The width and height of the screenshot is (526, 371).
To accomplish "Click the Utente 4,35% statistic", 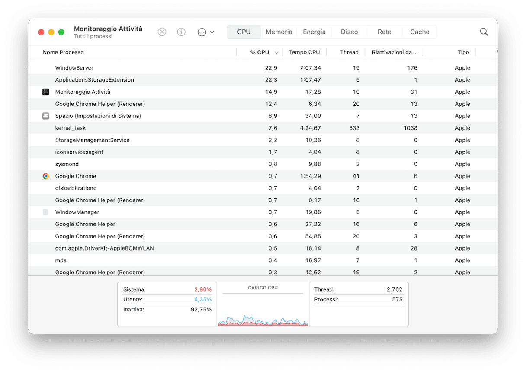I will (167, 299).
